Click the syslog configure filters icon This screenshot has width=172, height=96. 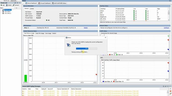pyautogui.click(x=170, y=94)
